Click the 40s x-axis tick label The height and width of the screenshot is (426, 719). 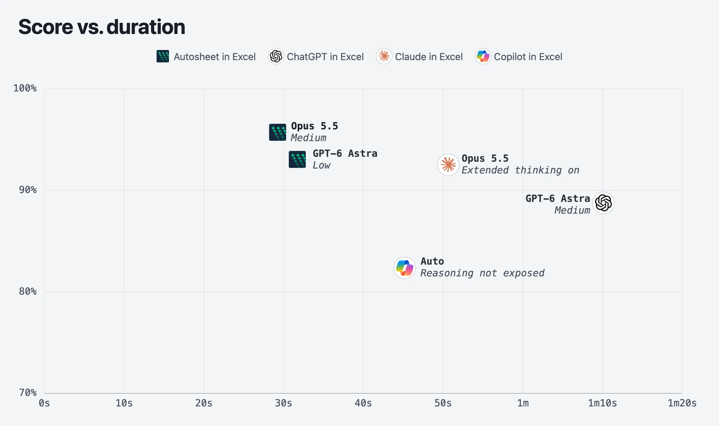(x=363, y=403)
